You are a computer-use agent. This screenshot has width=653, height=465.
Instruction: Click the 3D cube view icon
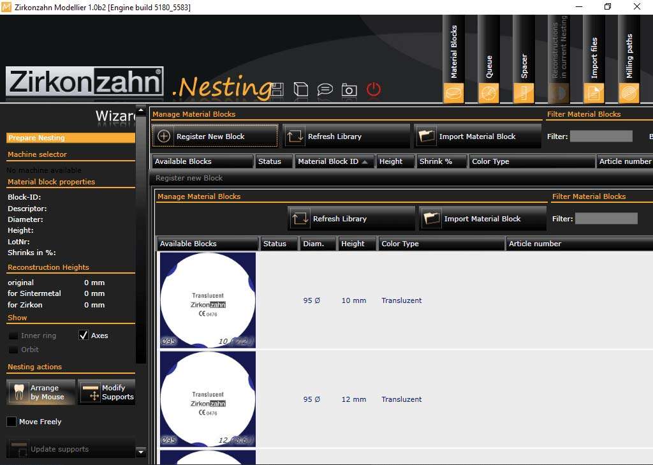tap(300, 89)
